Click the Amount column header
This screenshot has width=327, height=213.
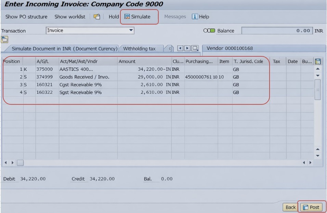coord(144,61)
